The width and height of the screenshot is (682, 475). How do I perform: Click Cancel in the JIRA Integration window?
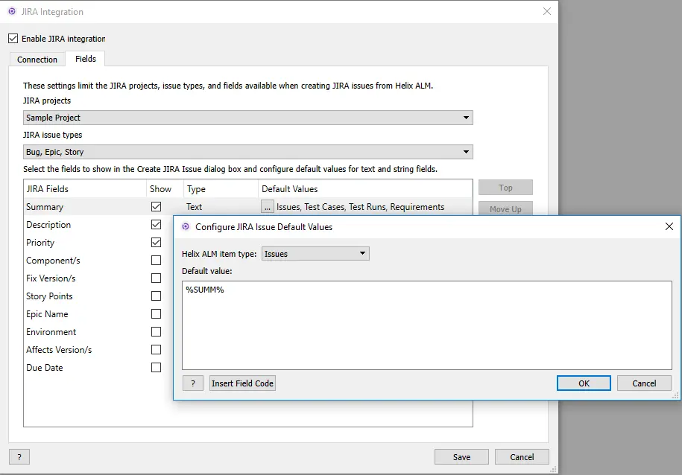pos(522,456)
